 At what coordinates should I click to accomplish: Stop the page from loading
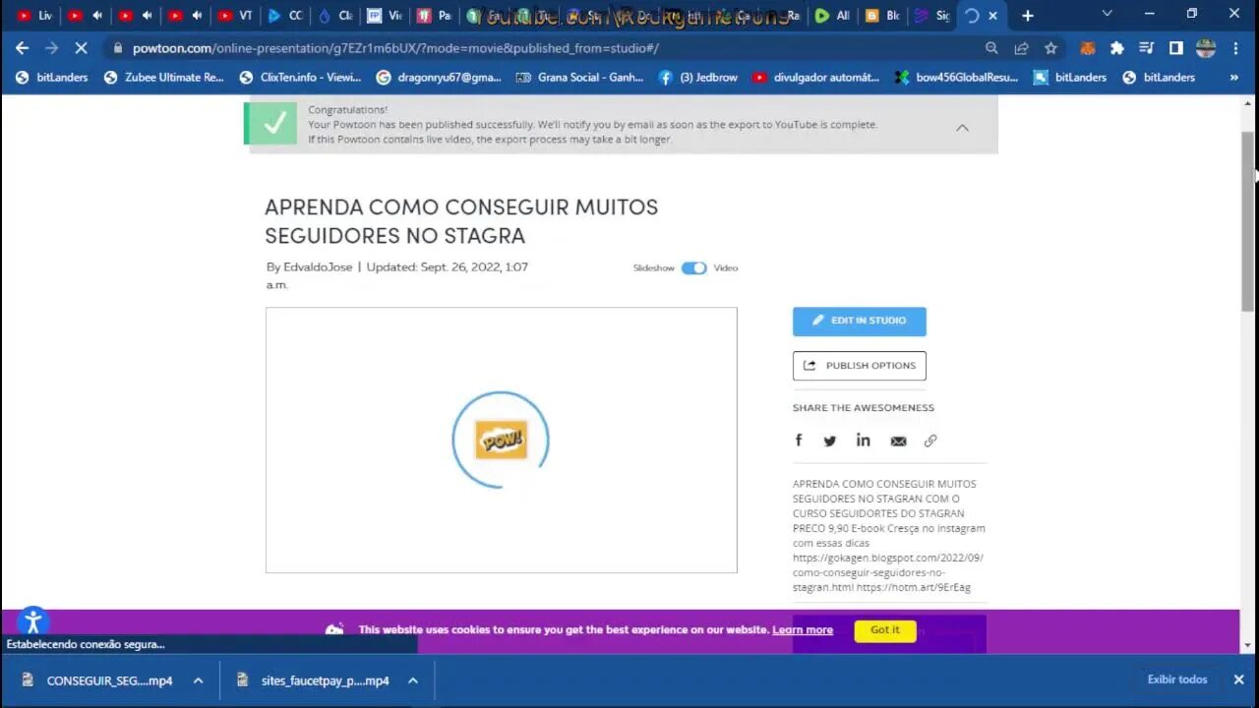point(82,47)
